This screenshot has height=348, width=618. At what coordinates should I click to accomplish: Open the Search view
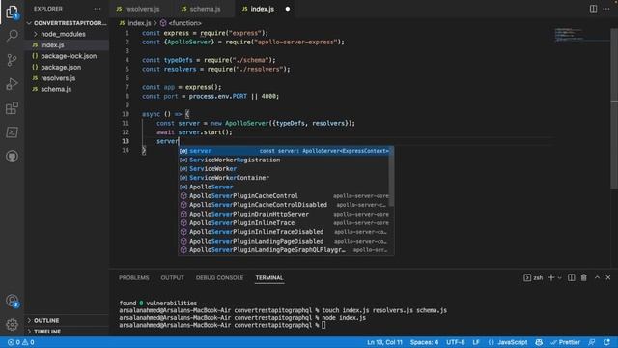(13, 36)
